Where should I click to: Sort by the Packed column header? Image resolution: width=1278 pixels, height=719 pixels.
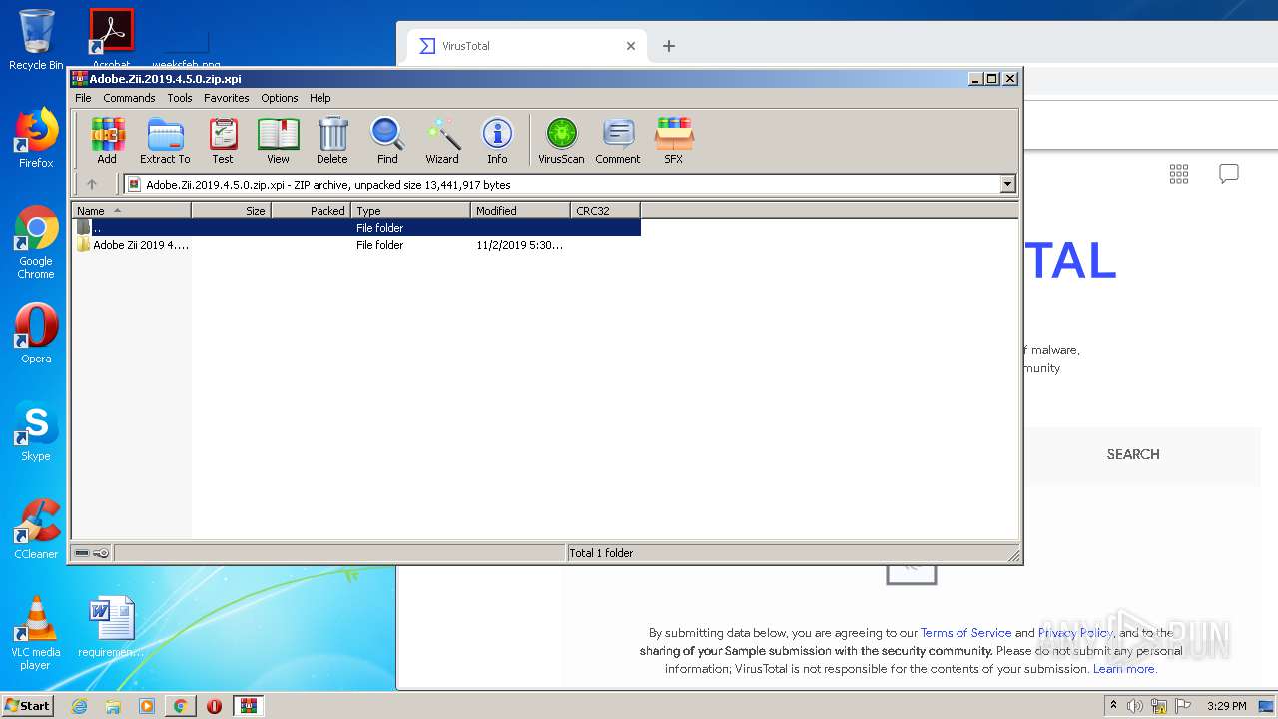pos(311,211)
